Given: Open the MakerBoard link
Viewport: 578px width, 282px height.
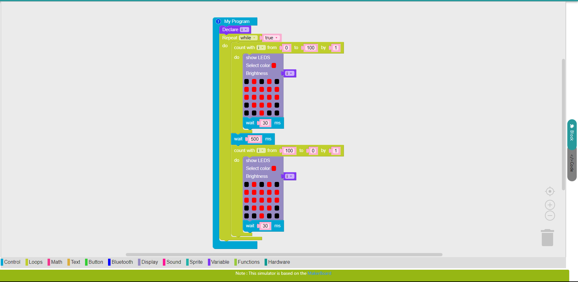Looking at the screenshot, I should 319,273.
